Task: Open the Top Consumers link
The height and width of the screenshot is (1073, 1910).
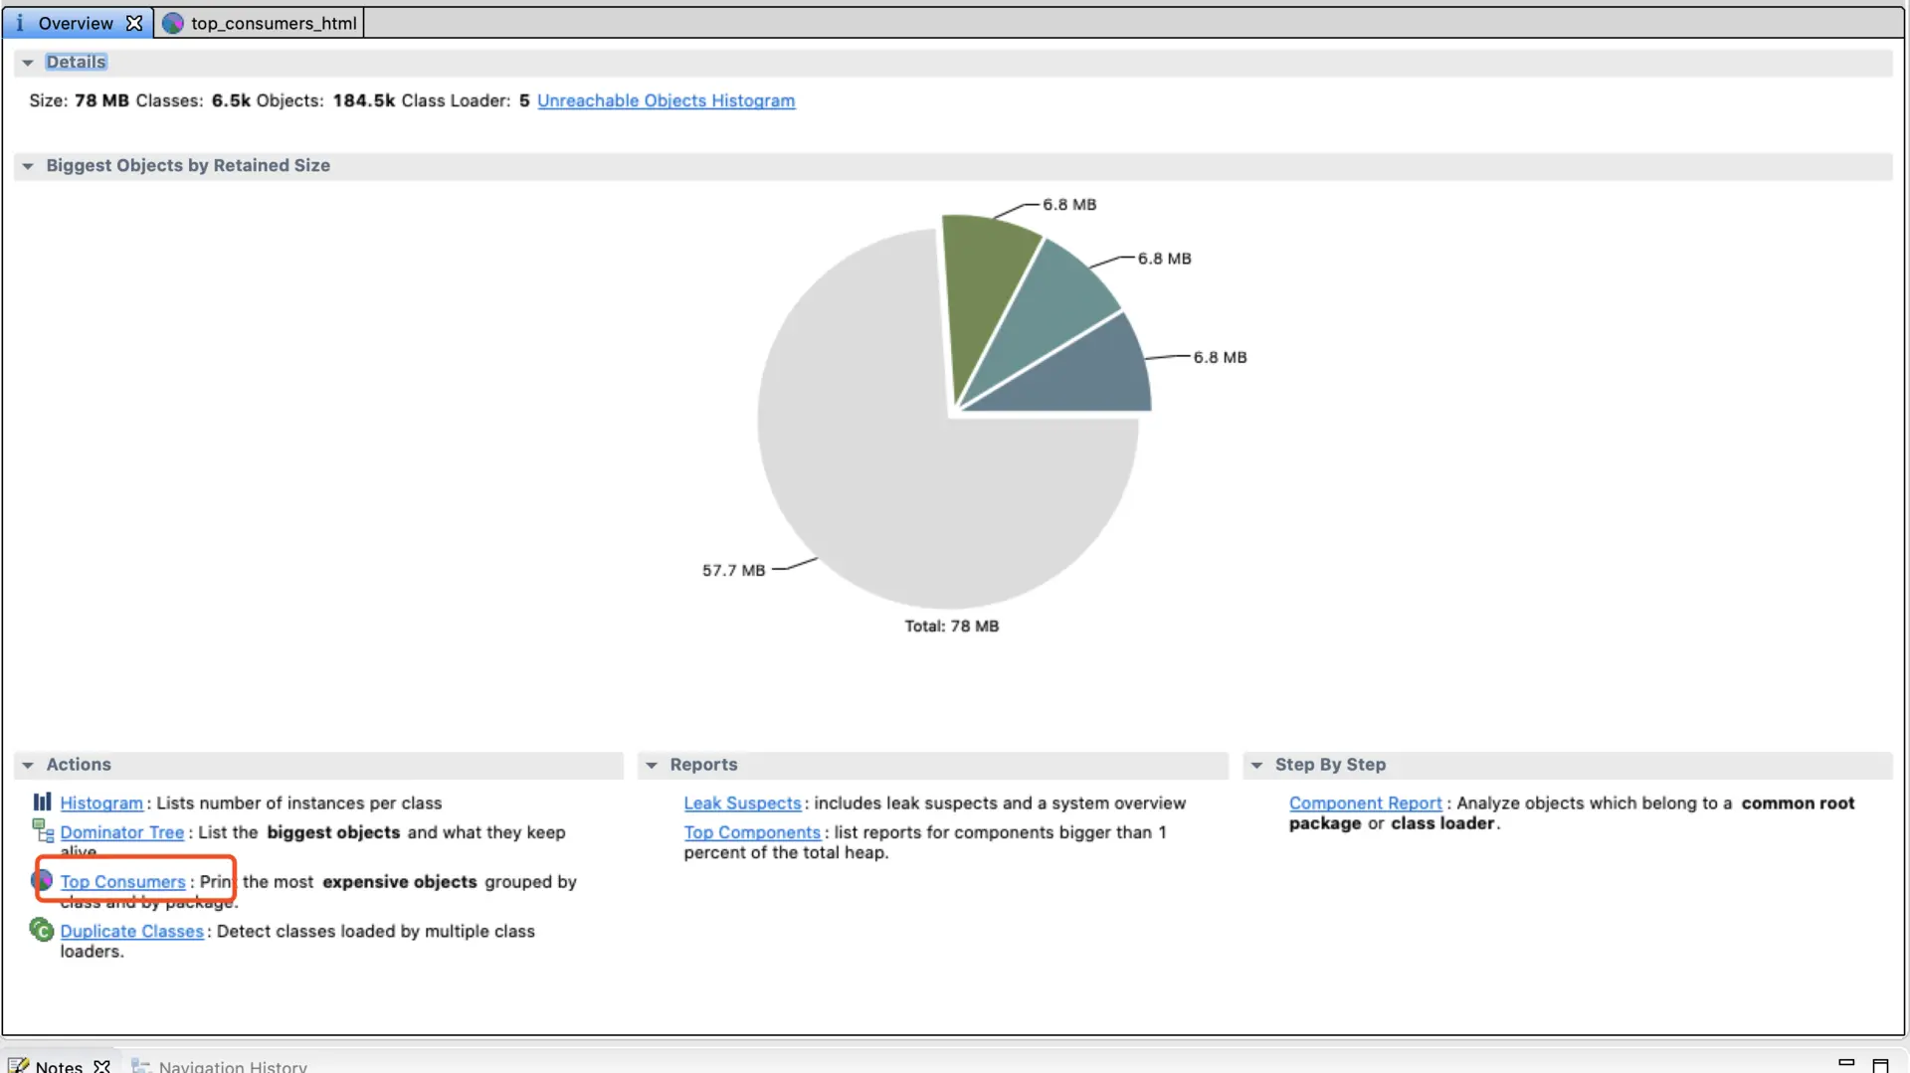Action: pos(122,882)
